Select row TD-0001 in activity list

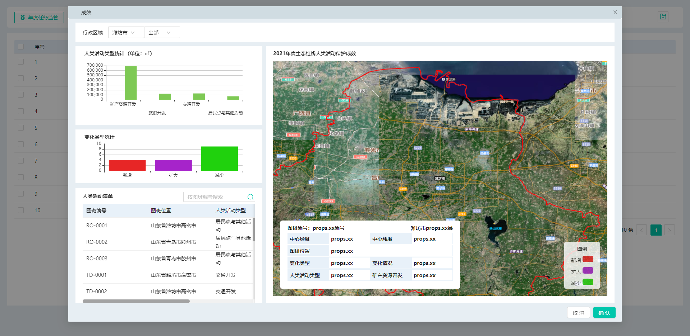167,275
